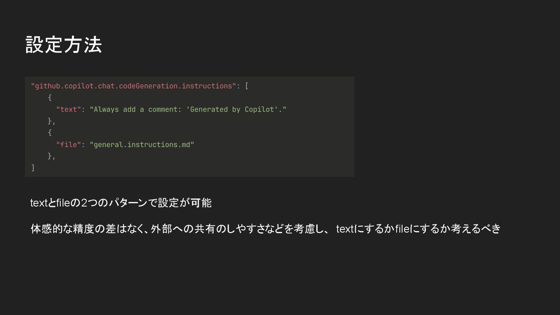Viewport: 560px width, 315px height.
Task: Click the sentence textとfileの2つのパターンで設定が可能
Action: click(121, 203)
